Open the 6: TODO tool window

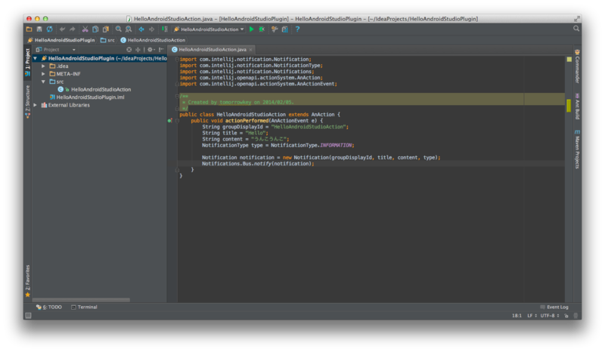pyautogui.click(x=49, y=307)
